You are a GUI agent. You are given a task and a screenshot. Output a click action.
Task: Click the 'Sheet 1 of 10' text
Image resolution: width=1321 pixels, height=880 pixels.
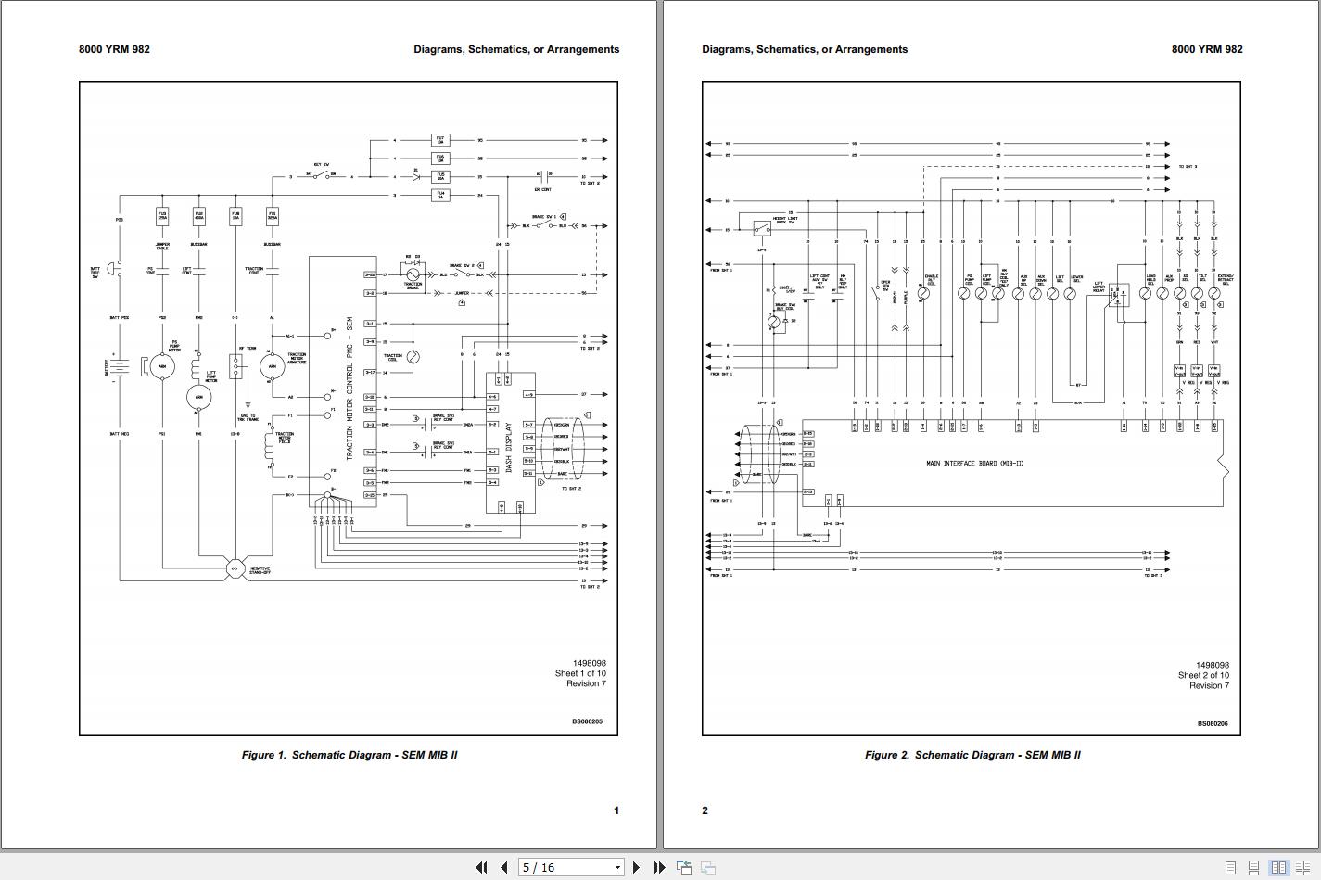(x=580, y=674)
